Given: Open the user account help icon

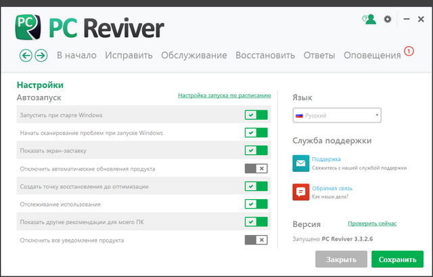Looking at the screenshot, I should pos(369,20).
